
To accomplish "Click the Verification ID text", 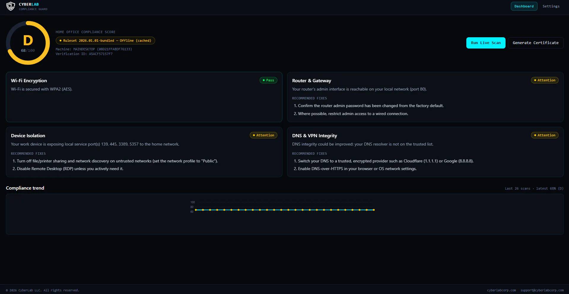I will pos(84,54).
